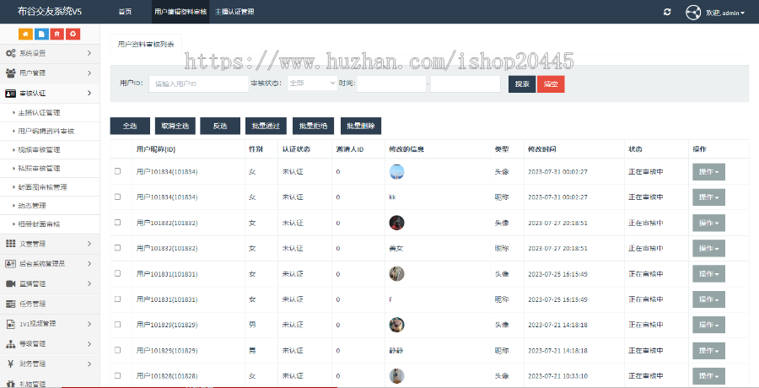The image size is (759, 388).
Task: Click the grid icon beside 文章管理
Action: coord(11,244)
